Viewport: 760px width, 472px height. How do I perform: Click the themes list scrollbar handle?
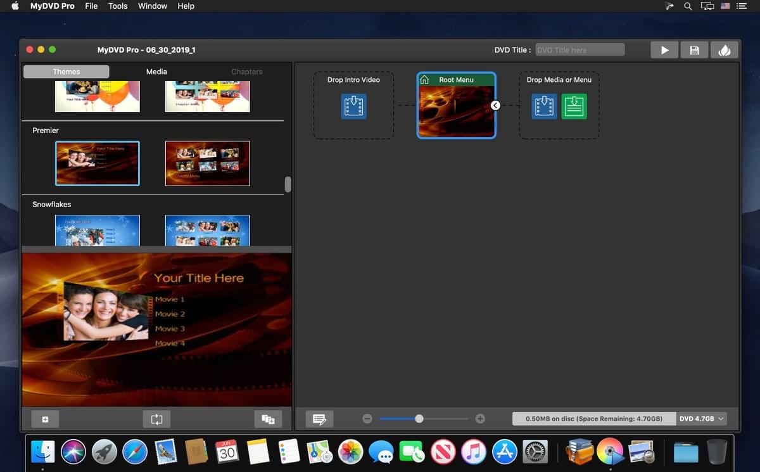click(288, 184)
